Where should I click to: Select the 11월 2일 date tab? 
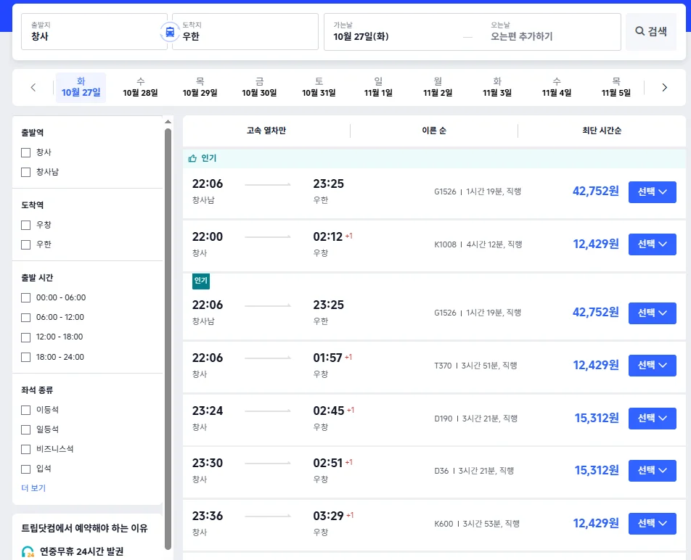[438, 87]
